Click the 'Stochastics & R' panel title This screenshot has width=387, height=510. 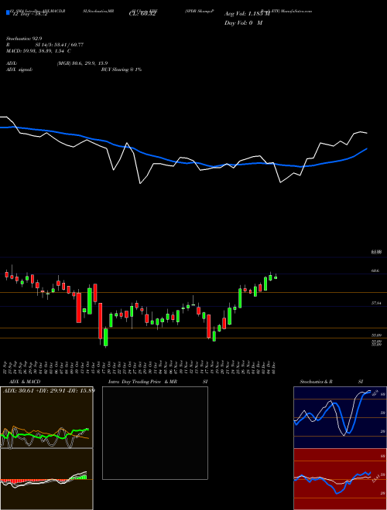tap(317, 382)
